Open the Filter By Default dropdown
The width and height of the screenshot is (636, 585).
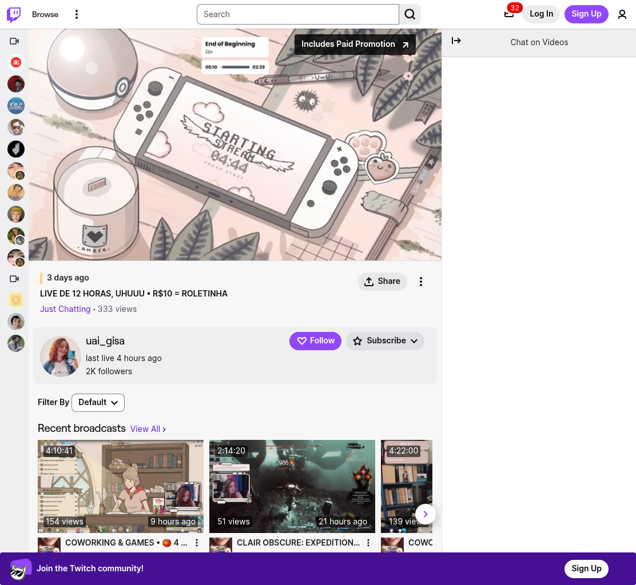tap(98, 403)
